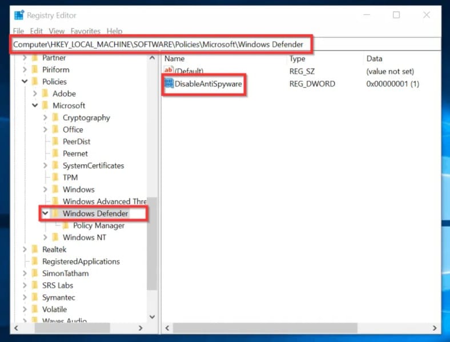
Task: Click the TPM folder icon
Action: pos(55,178)
